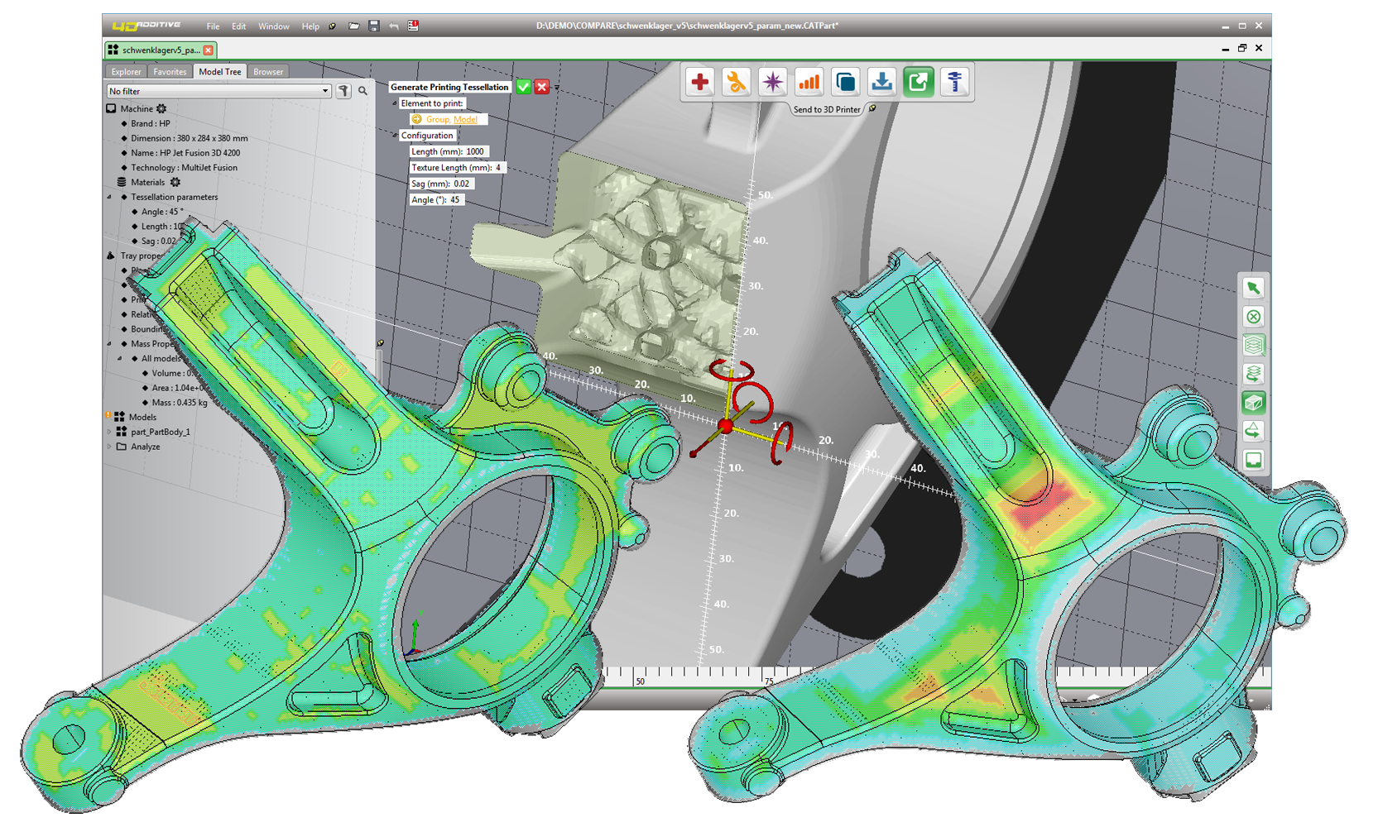
Task: Switch to the Explorer tab
Action: coord(126,72)
